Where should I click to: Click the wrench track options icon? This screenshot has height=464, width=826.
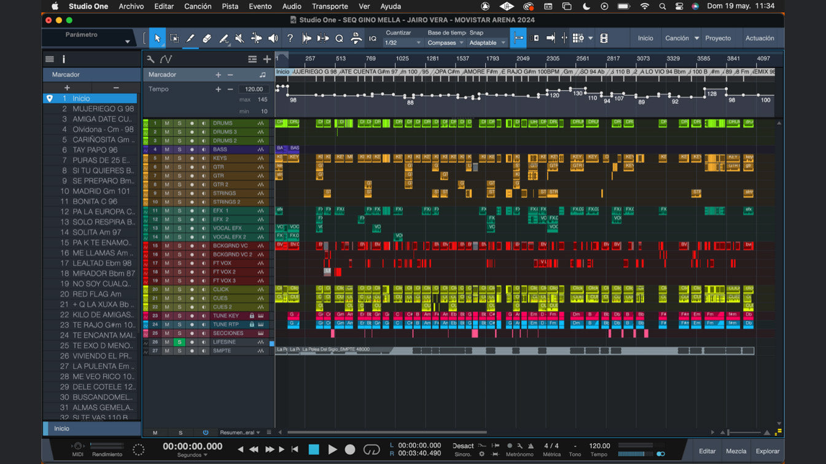(x=150, y=60)
